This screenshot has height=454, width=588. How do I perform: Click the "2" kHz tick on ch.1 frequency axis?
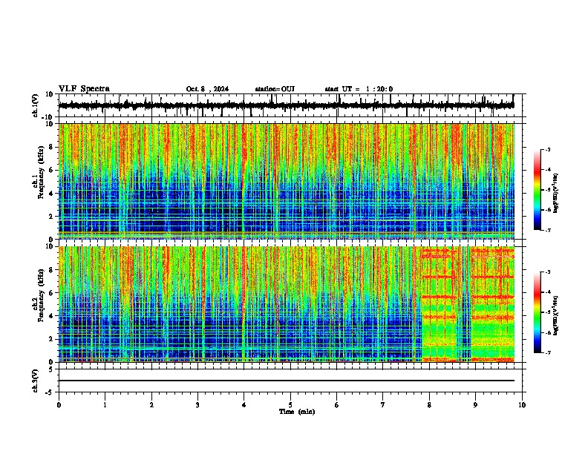click(x=52, y=216)
